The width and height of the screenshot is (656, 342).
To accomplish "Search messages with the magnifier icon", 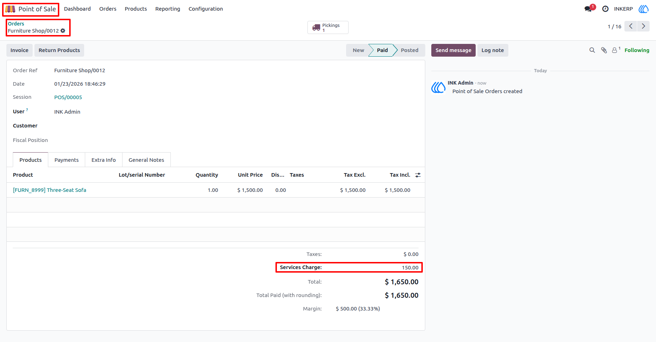I will click(592, 50).
